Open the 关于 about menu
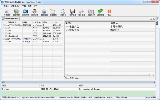The height and width of the screenshot is (100, 160). pos(35,6)
